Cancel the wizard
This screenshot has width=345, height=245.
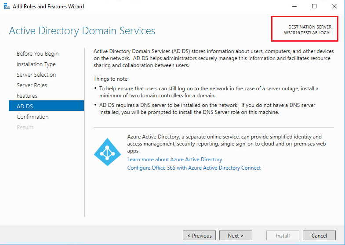[x=319, y=236]
